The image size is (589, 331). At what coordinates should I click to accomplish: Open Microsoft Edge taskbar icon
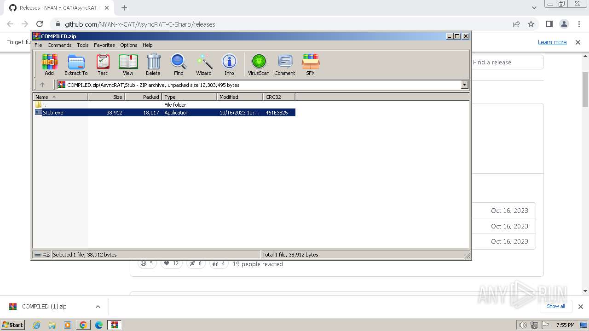pos(99,325)
